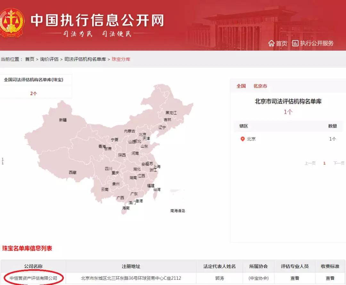Click the registered address cell for 中恒誉
Image resolution: width=346 pixels, height=285 pixels.
[x=131, y=278]
